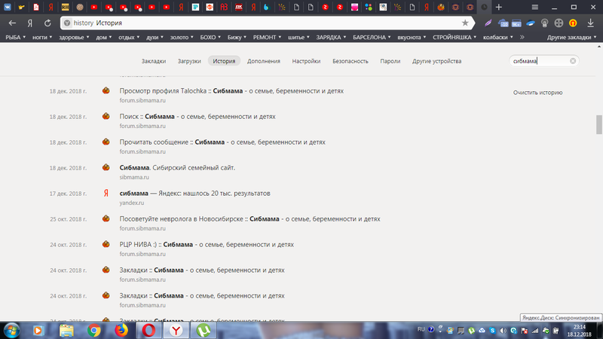This screenshot has width=603, height=339.
Task: Open Посоветуйте невролога в Новосибирске entry
Action: [x=249, y=219]
